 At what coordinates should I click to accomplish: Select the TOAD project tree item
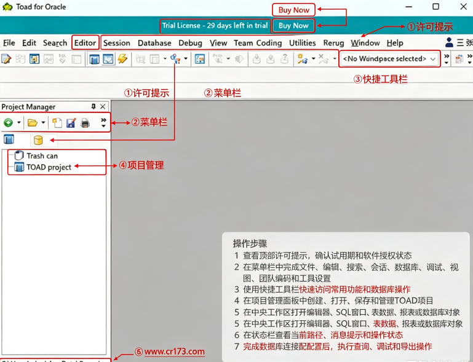43,167
